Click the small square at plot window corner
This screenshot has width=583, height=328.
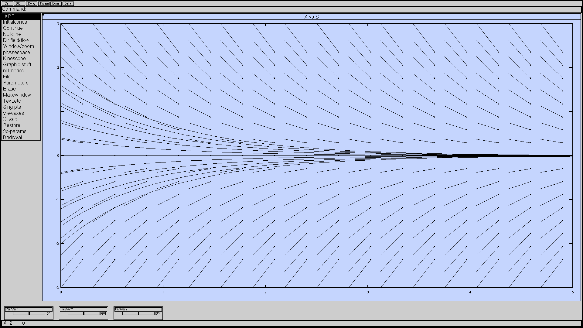(x=43, y=15)
